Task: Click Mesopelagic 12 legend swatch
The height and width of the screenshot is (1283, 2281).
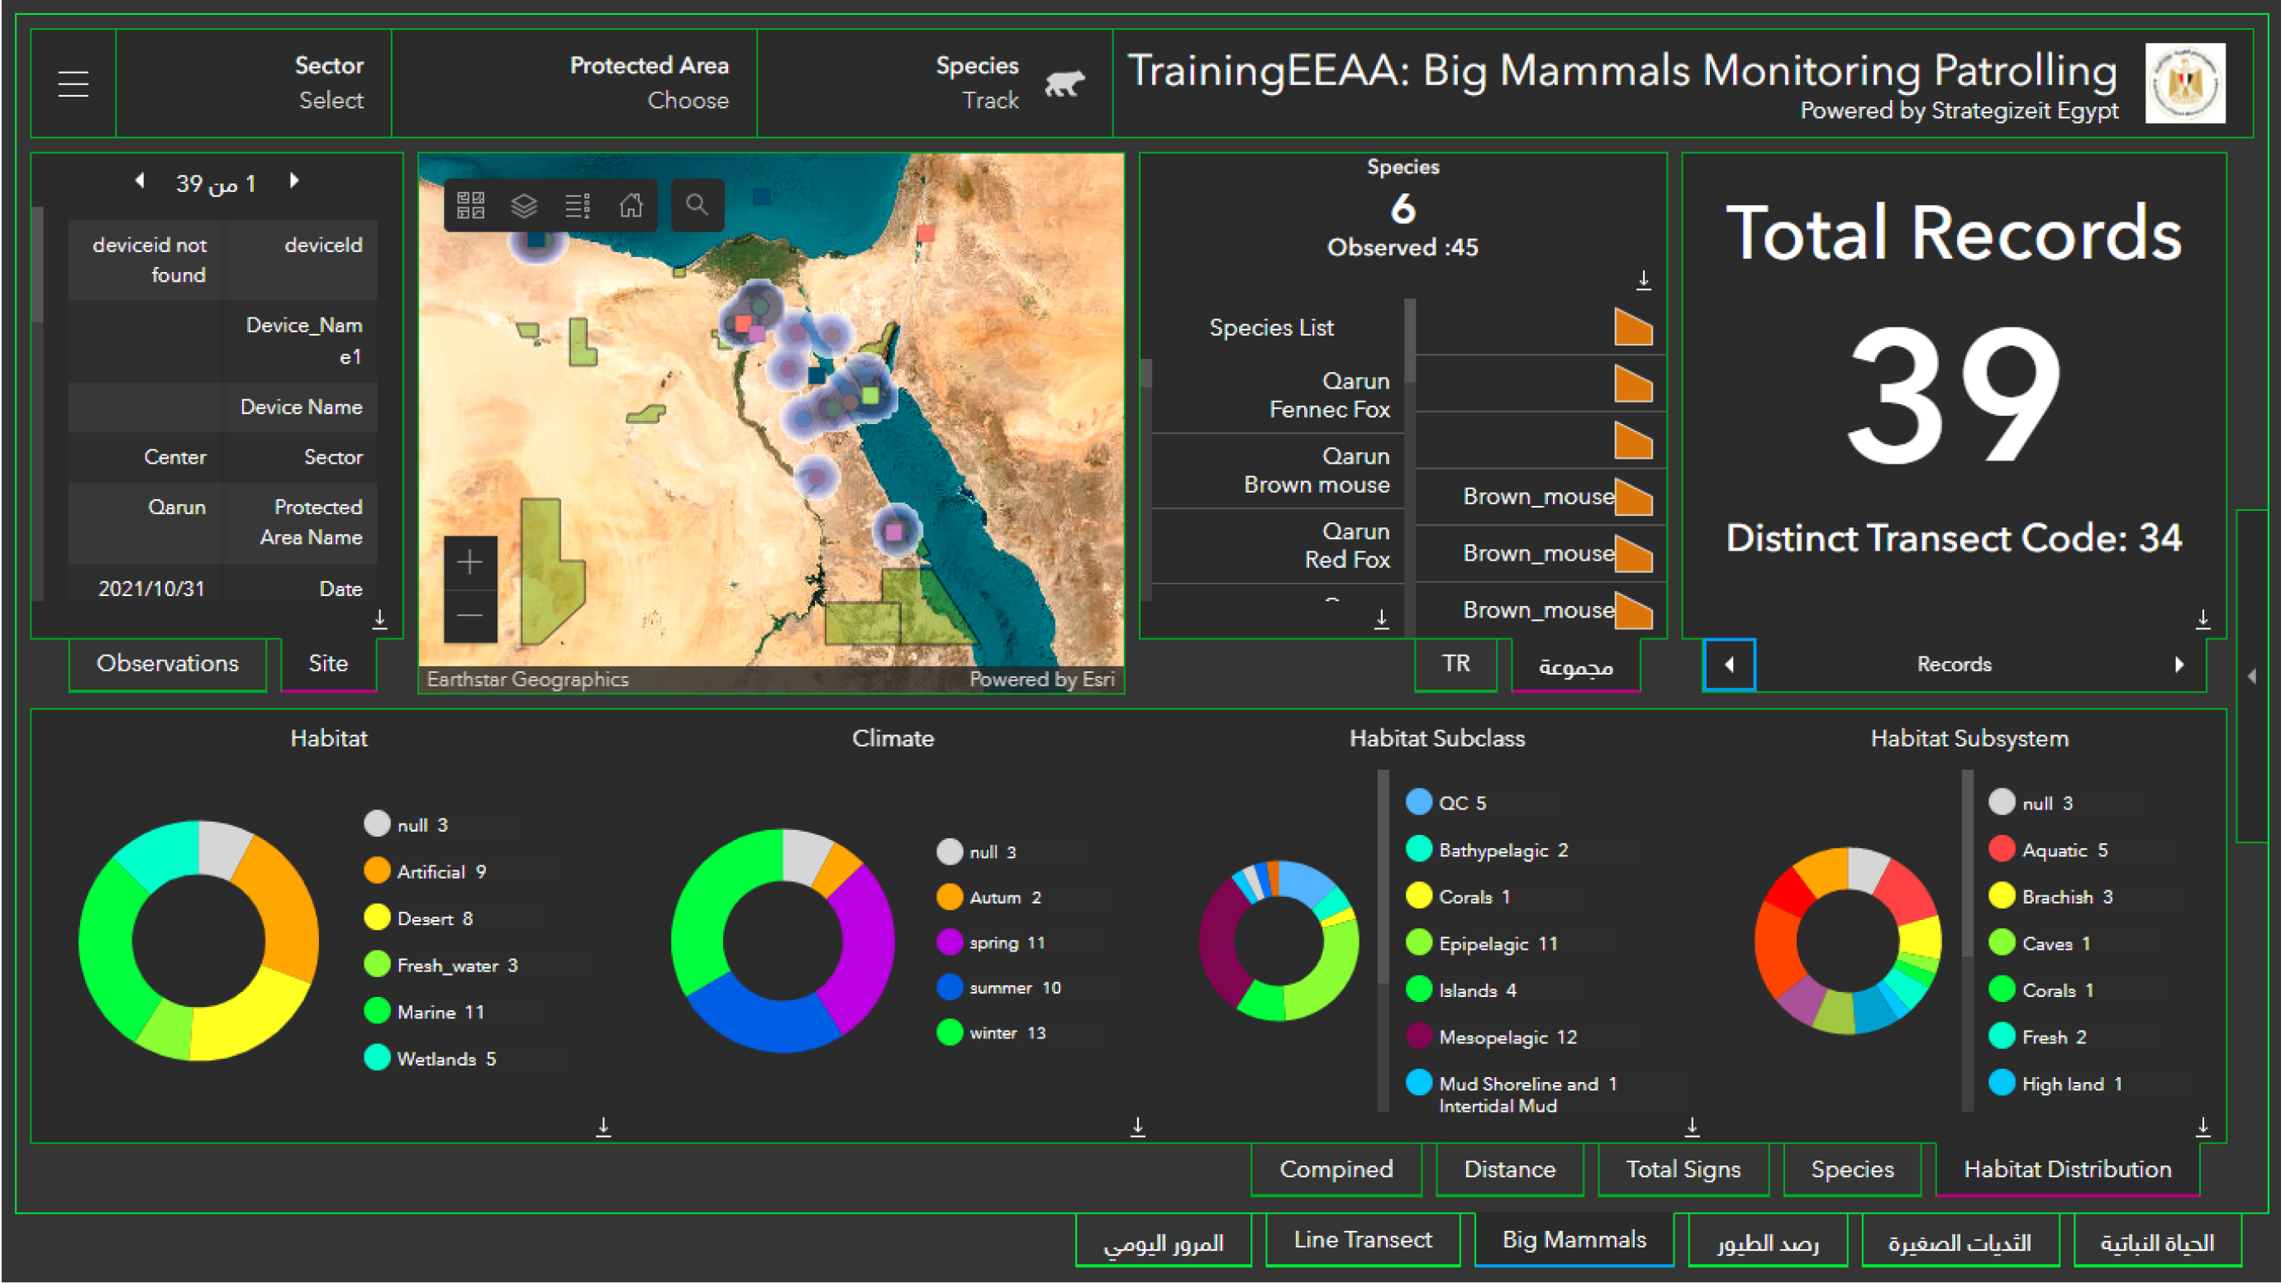Action: click(x=1418, y=1036)
